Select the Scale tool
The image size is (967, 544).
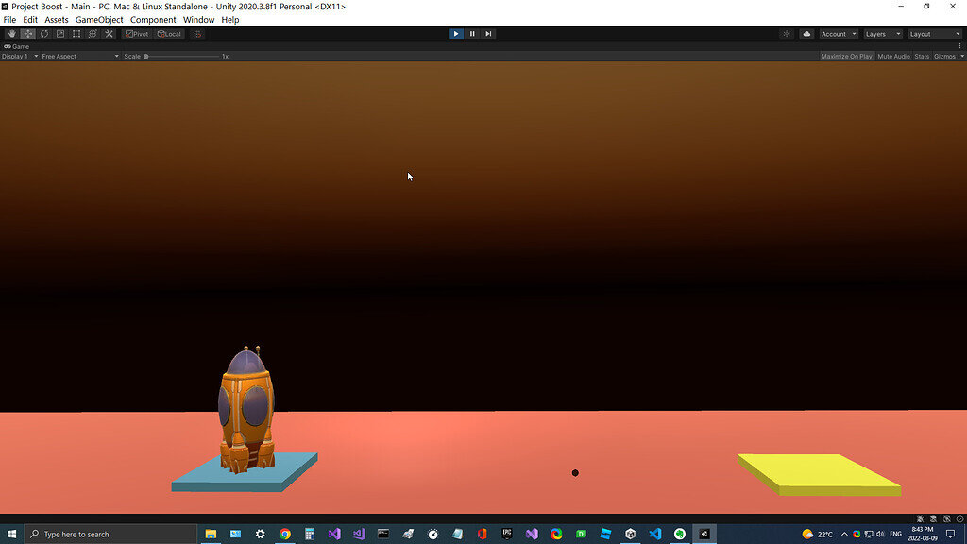coord(59,33)
